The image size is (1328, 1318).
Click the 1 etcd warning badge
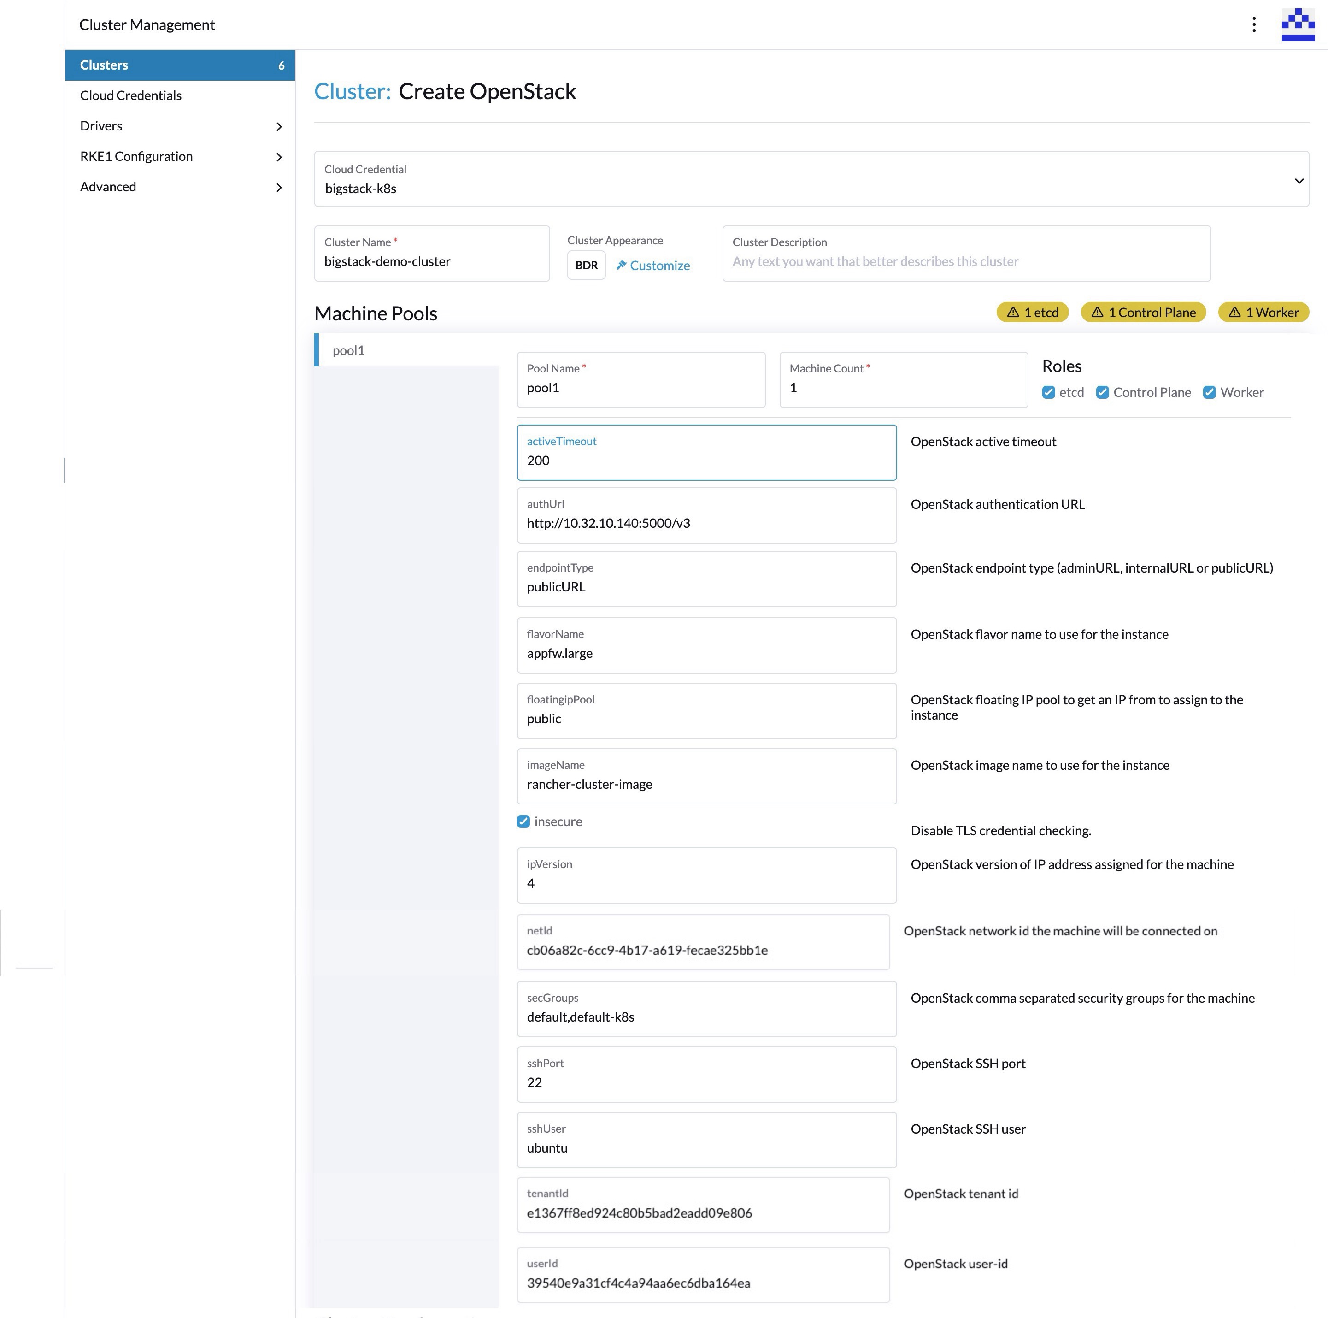click(1033, 312)
